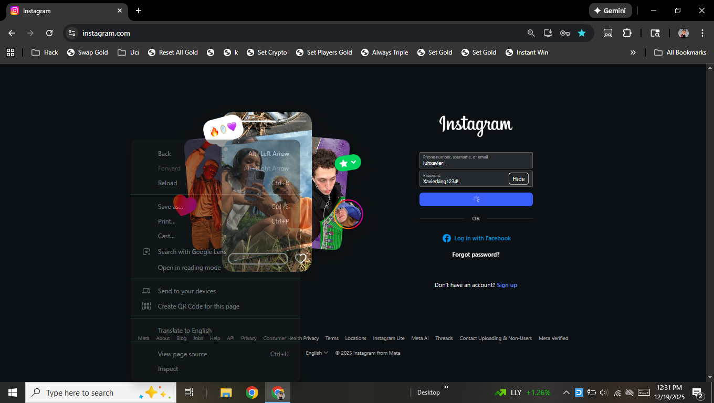This screenshot has height=403, width=714.
Task: Click the Type here to search box
Action: (101, 393)
